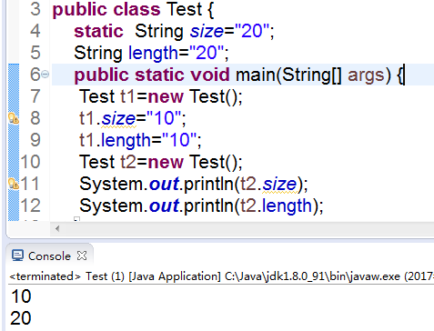
Task: Click 'length' field declaration on line 5
Action: tap(153, 54)
